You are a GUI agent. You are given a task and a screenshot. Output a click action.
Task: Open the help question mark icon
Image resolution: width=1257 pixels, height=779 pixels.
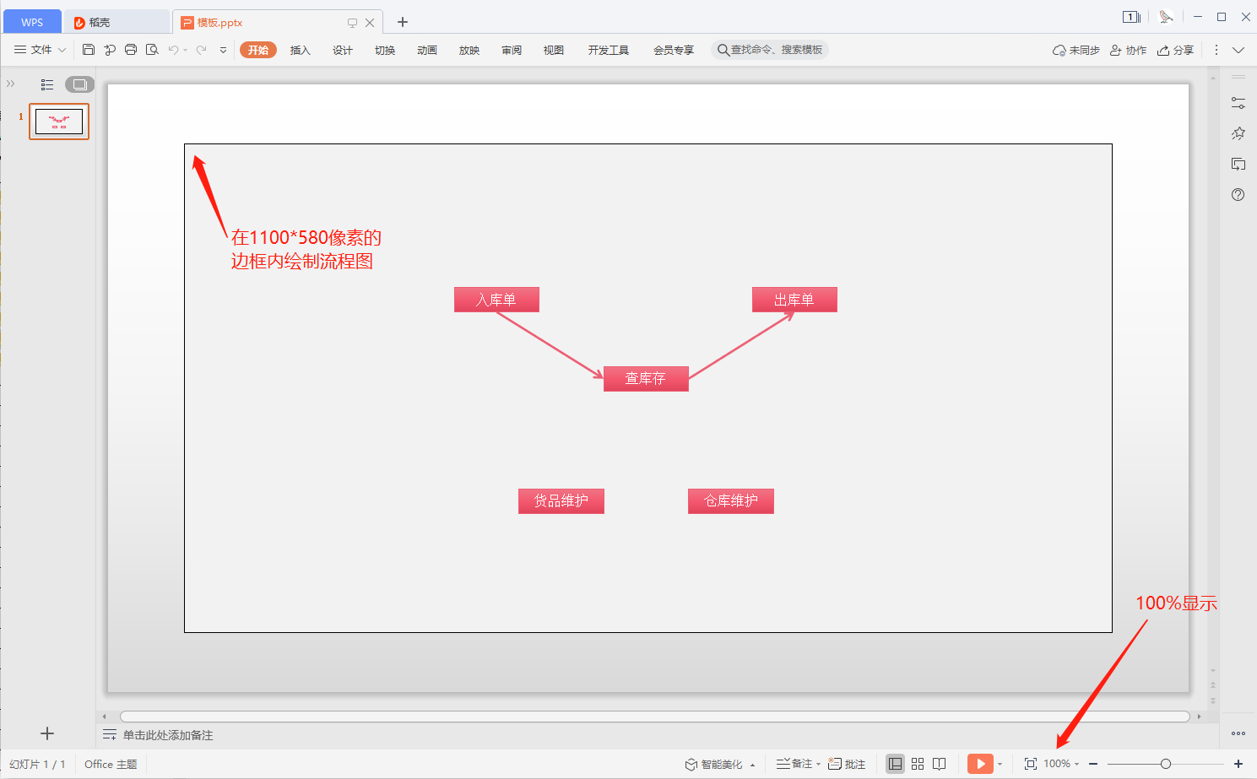[x=1238, y=195]
